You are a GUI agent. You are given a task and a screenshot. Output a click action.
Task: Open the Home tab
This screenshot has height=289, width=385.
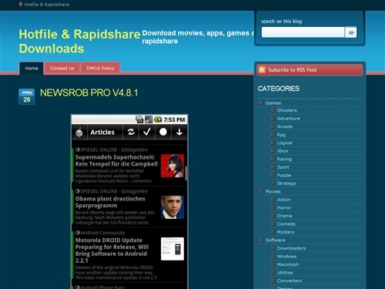32,69
